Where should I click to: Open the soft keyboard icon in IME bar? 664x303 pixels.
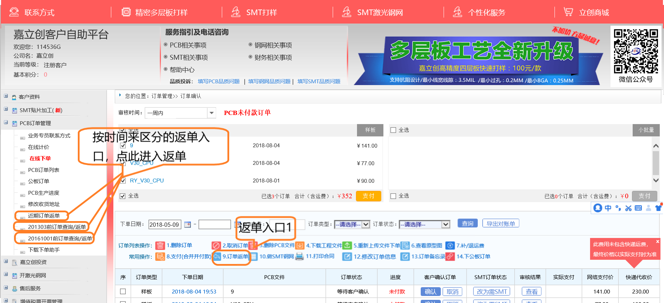[x=638, y=208]
